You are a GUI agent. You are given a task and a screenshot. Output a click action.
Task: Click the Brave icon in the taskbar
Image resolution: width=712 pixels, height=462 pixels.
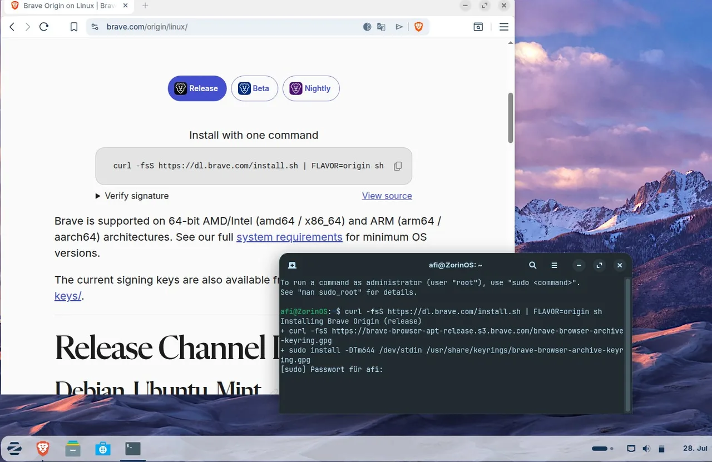(43, 448)
